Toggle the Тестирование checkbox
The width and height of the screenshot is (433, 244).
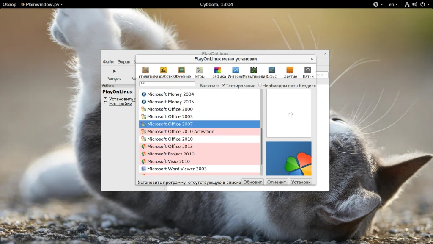tap(224, 85)
